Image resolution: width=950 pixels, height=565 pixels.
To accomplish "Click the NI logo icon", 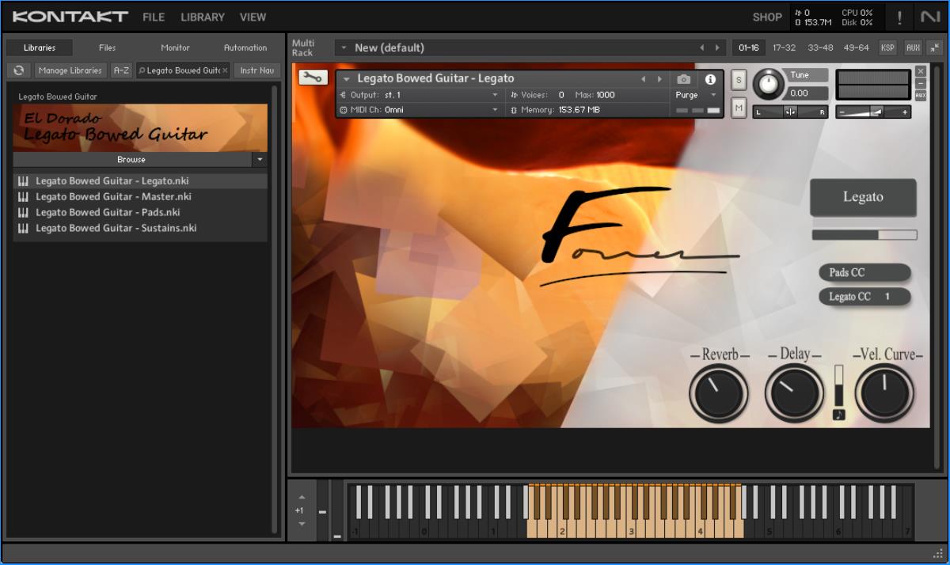I will [929, 17].
